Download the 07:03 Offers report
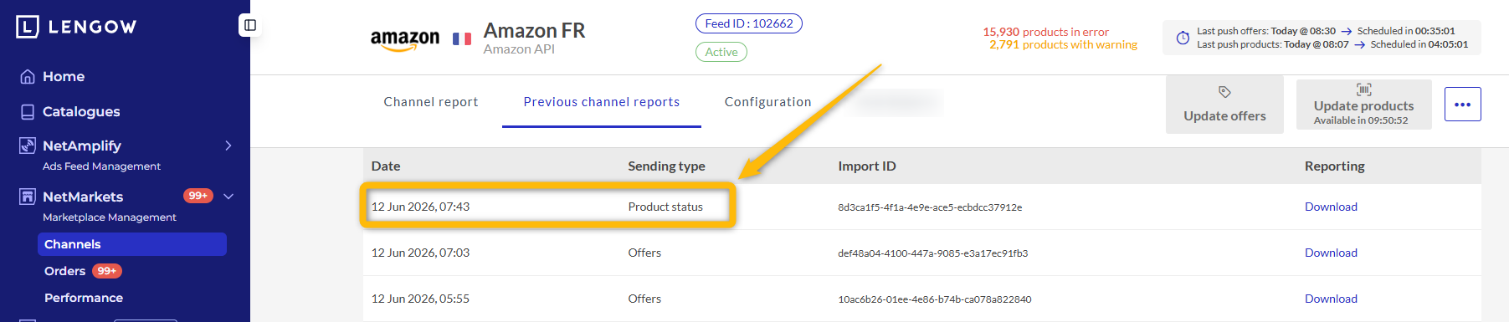1509x322 pixels. tap(1331, 253)
